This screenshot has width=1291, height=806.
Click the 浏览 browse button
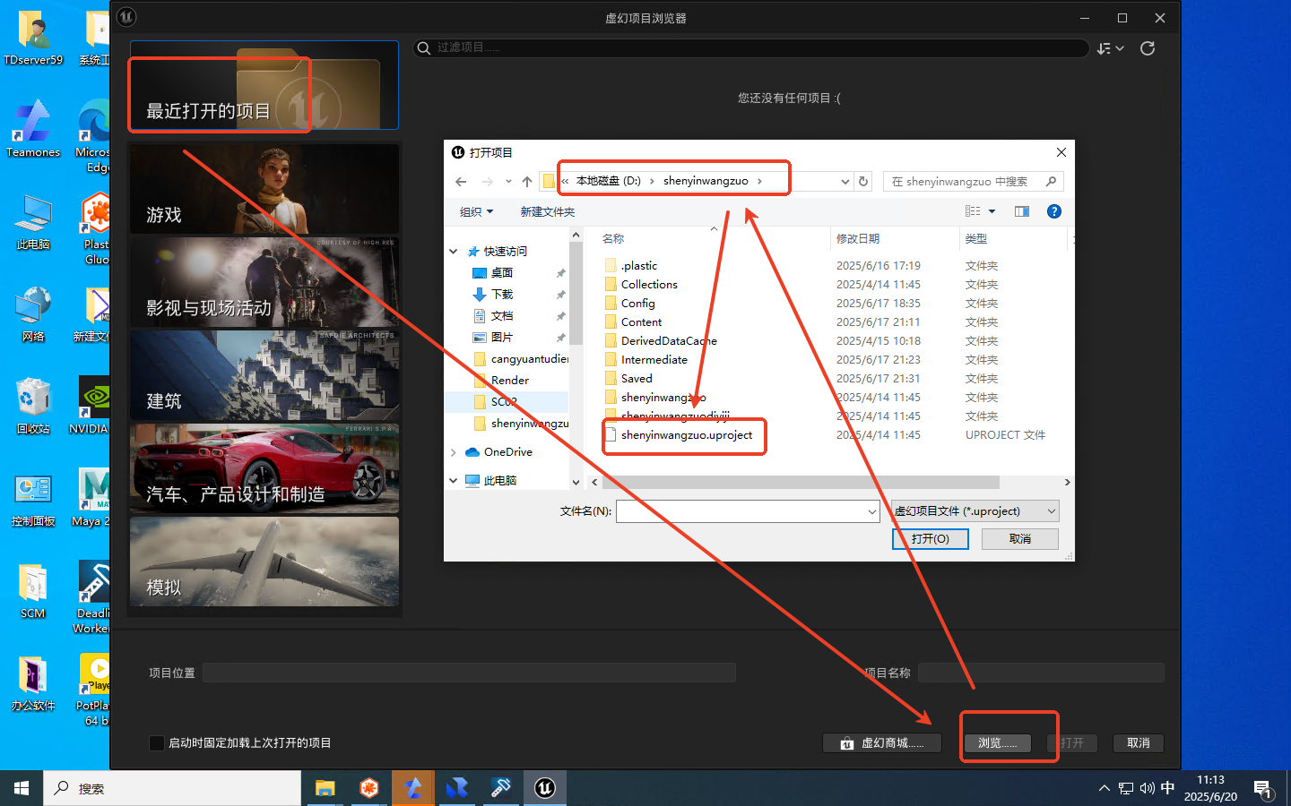pos(997,743)
